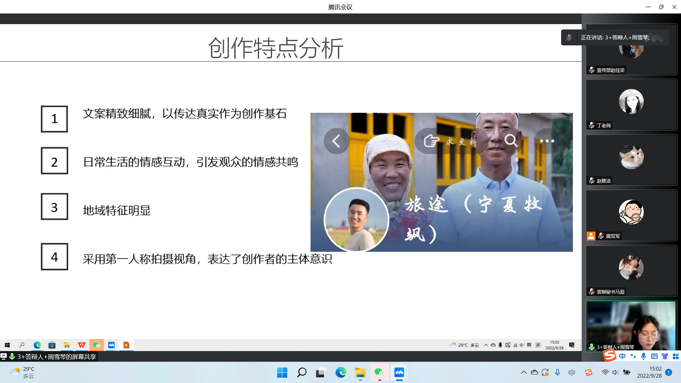The width and height of the screenshot is (681, 383).
Task: Click the Windows 11 search icon
Action: point(301,372)
